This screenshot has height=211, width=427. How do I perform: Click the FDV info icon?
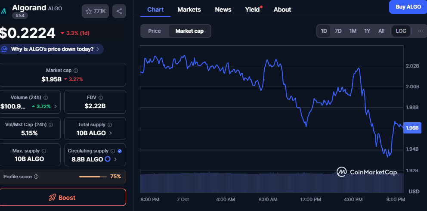click(101, 98)
